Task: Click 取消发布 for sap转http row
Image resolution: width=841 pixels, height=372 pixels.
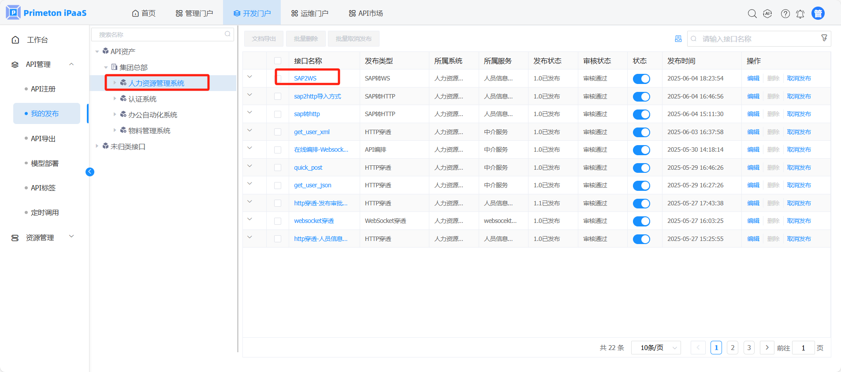Action: tap(799, 114)
